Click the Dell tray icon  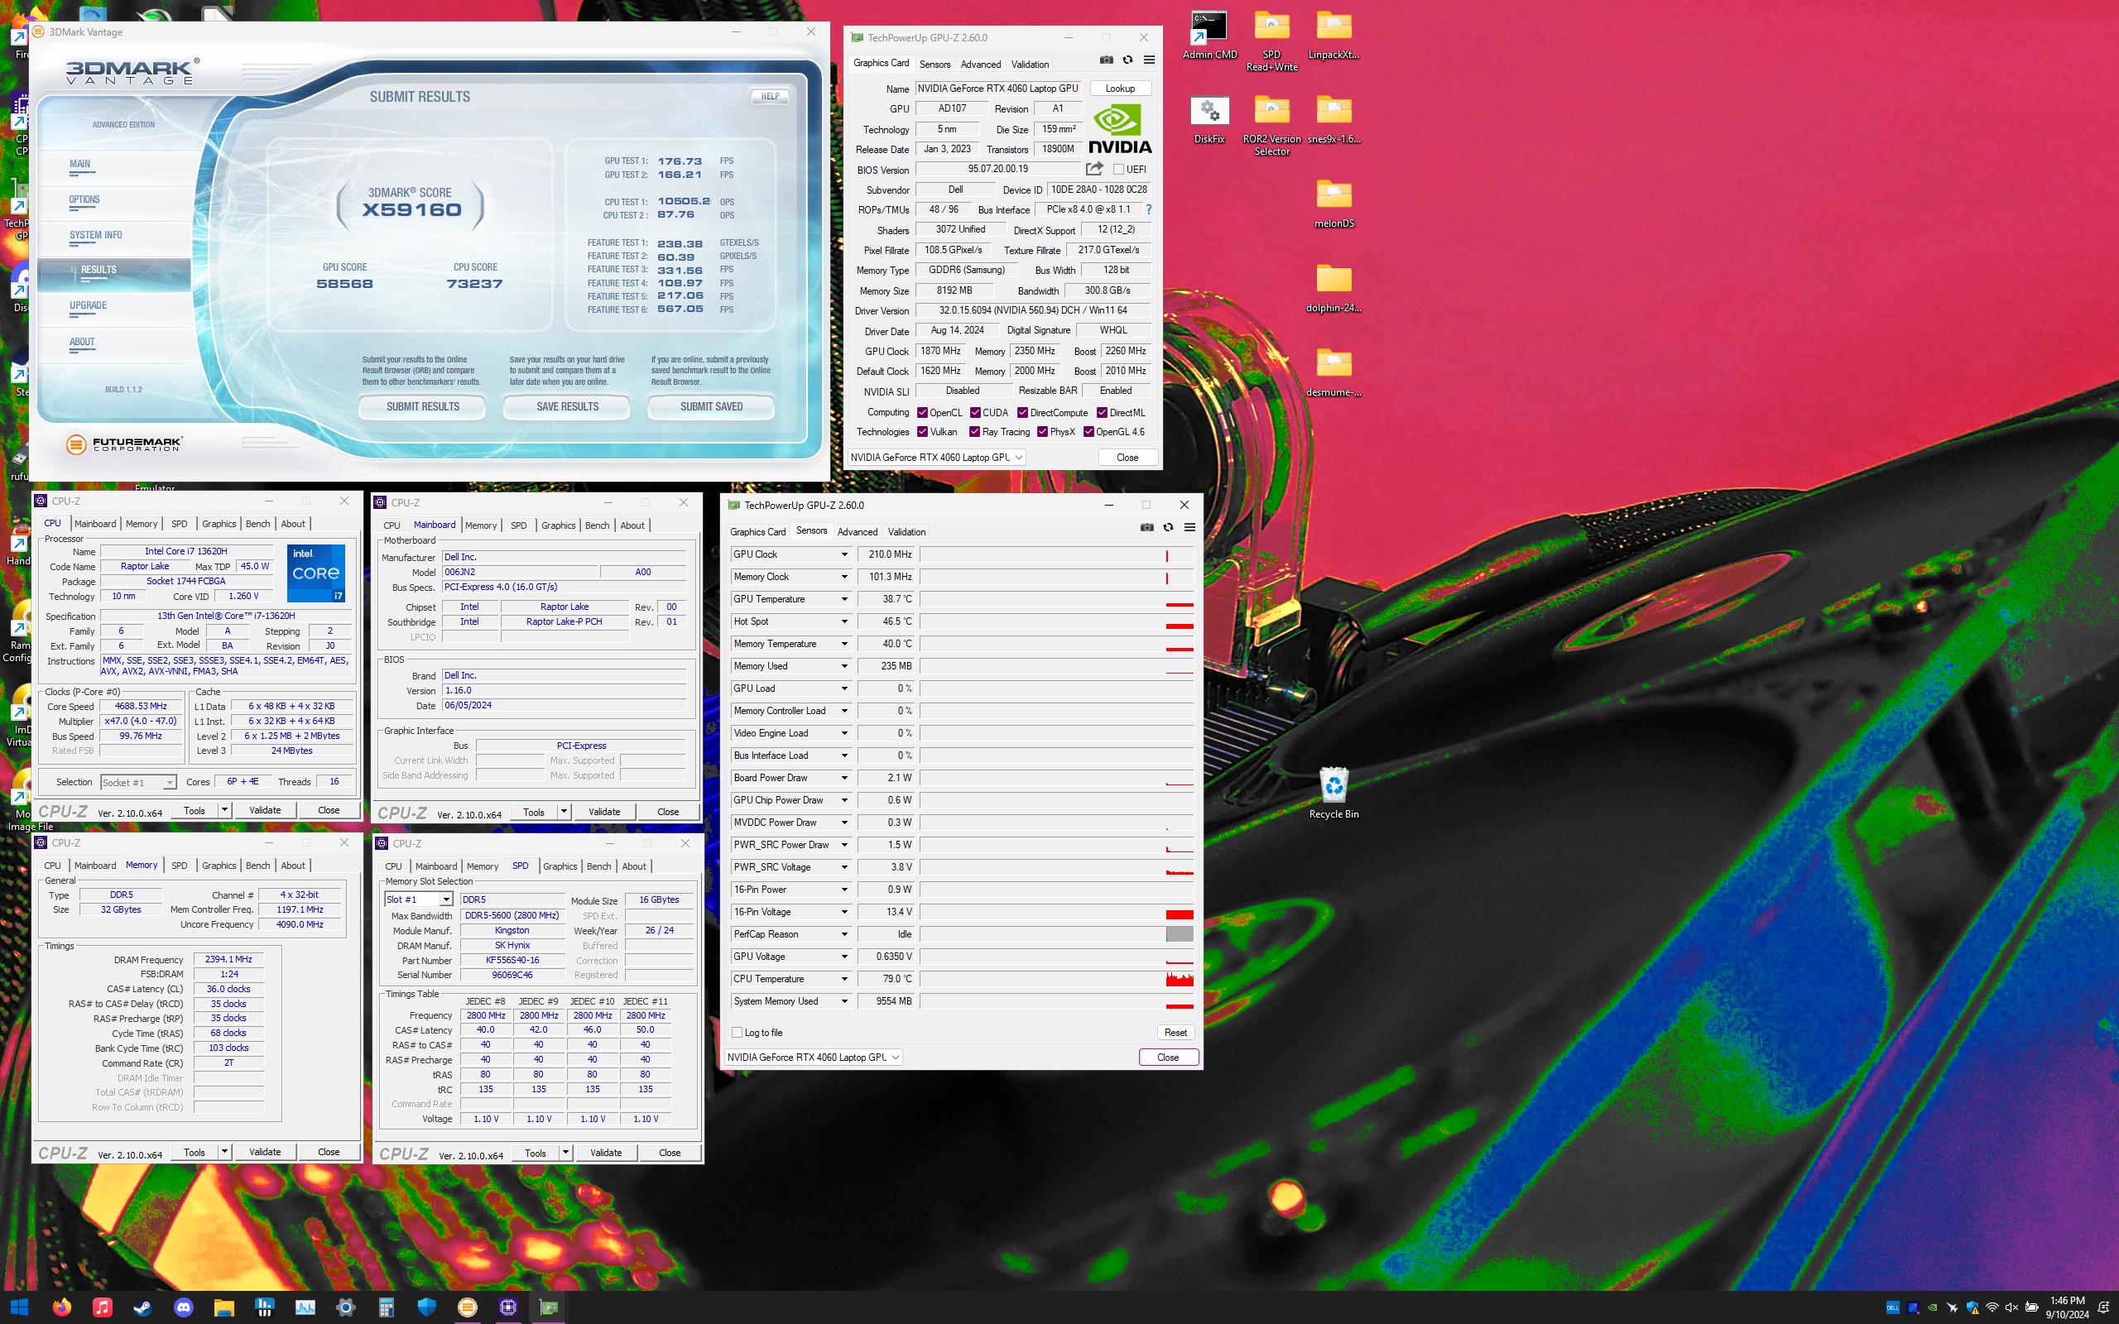1892,1307
